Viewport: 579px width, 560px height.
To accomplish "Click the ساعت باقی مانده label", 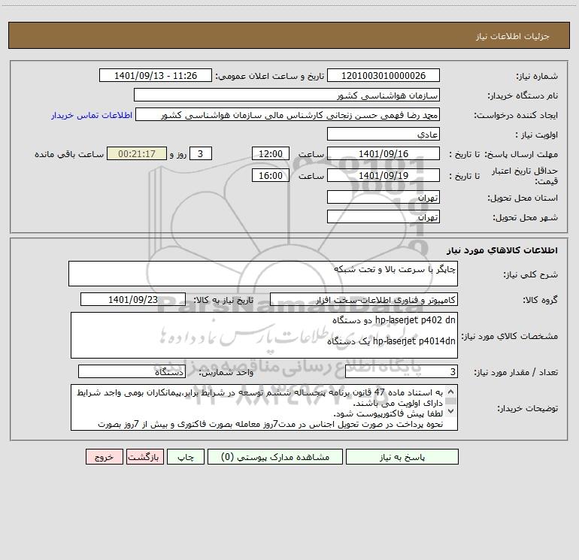I will (x=69, y=154).
